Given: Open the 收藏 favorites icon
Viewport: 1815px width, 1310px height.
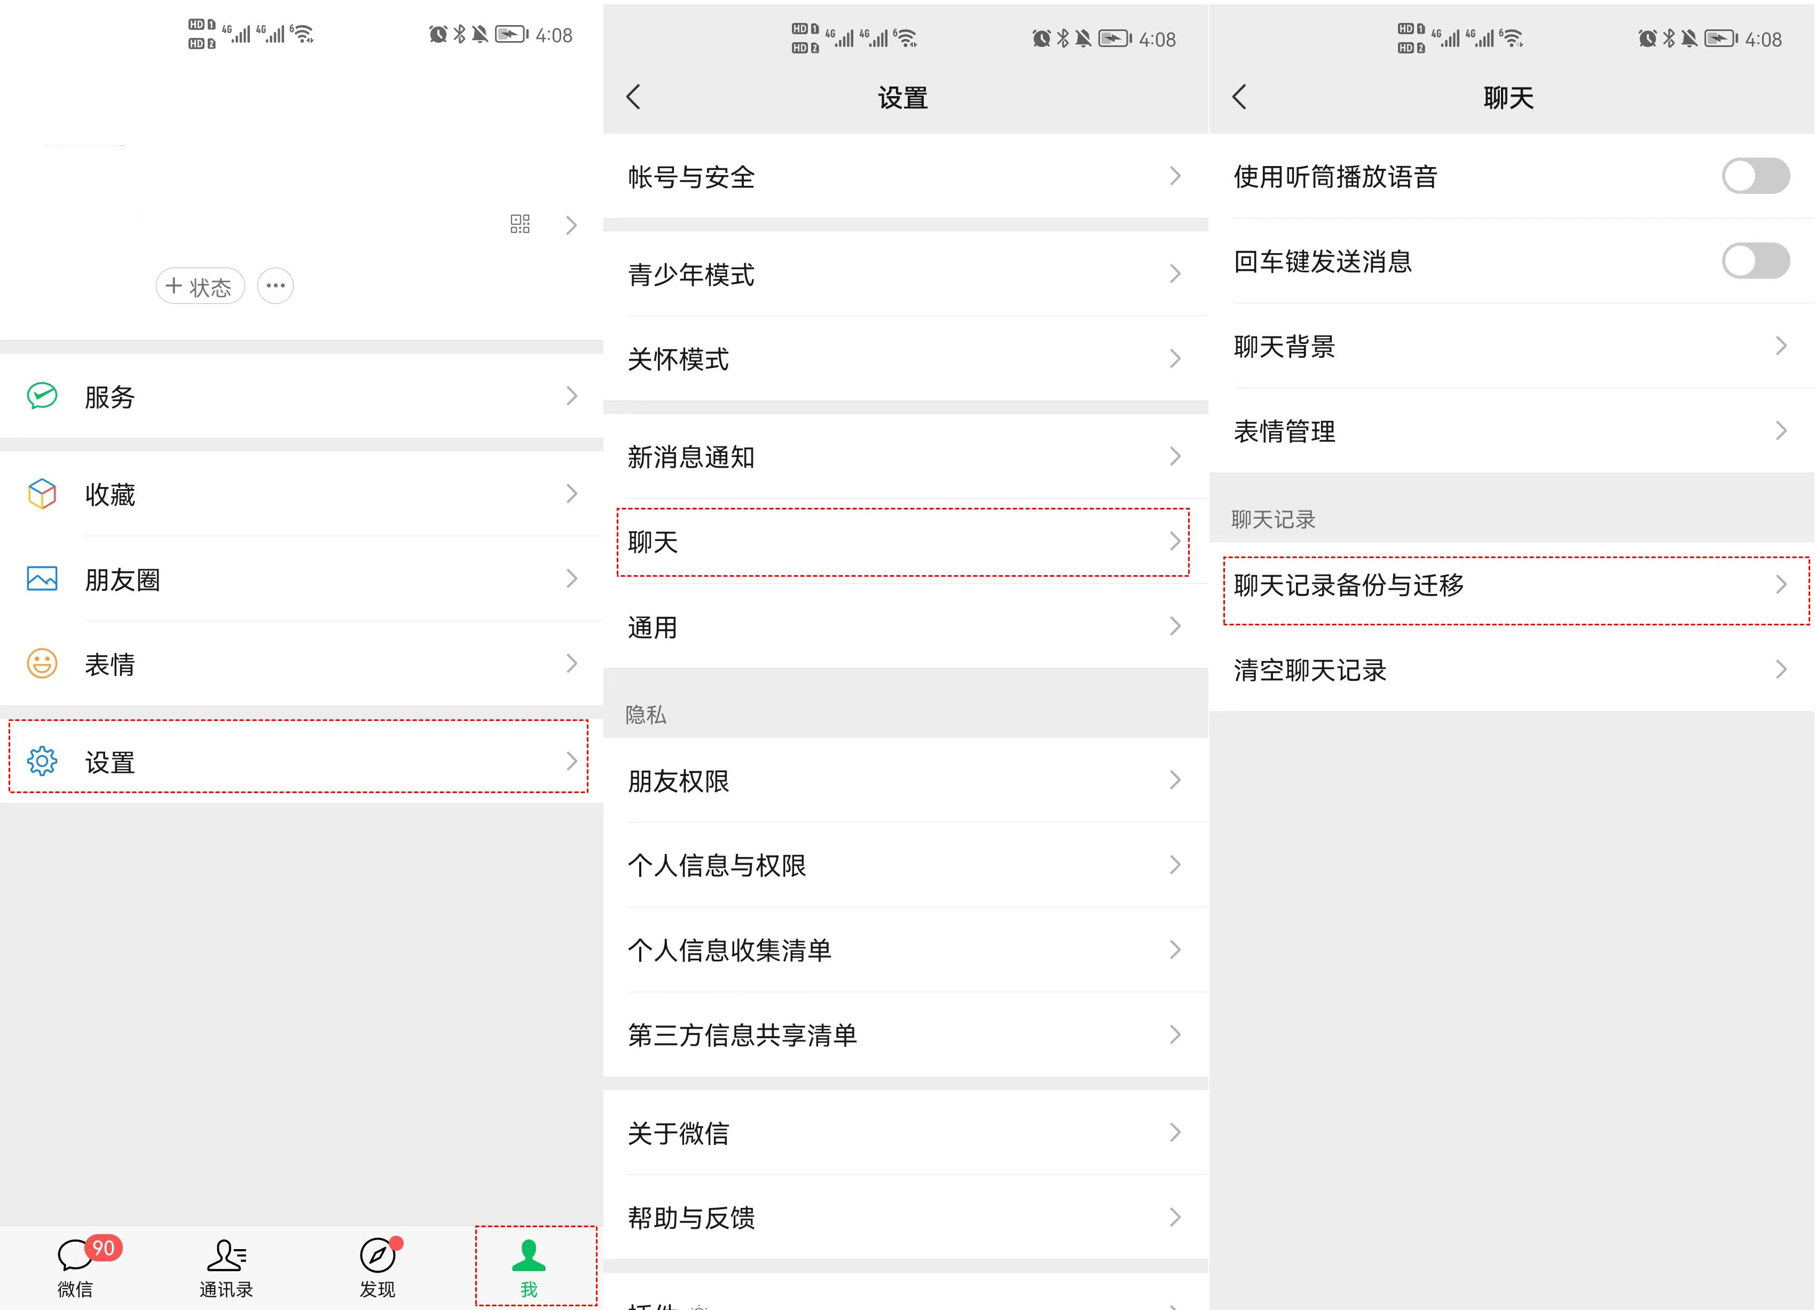Looking at the screenshot, I should (41, 495).
